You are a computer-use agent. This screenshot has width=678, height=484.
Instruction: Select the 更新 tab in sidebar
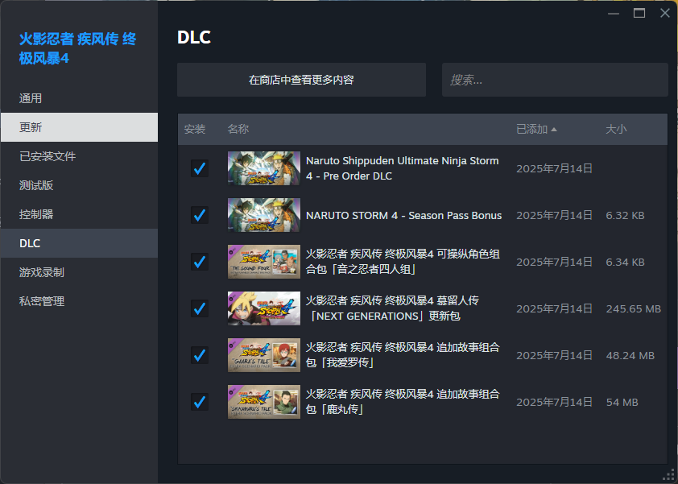click(x=79, y=127)
